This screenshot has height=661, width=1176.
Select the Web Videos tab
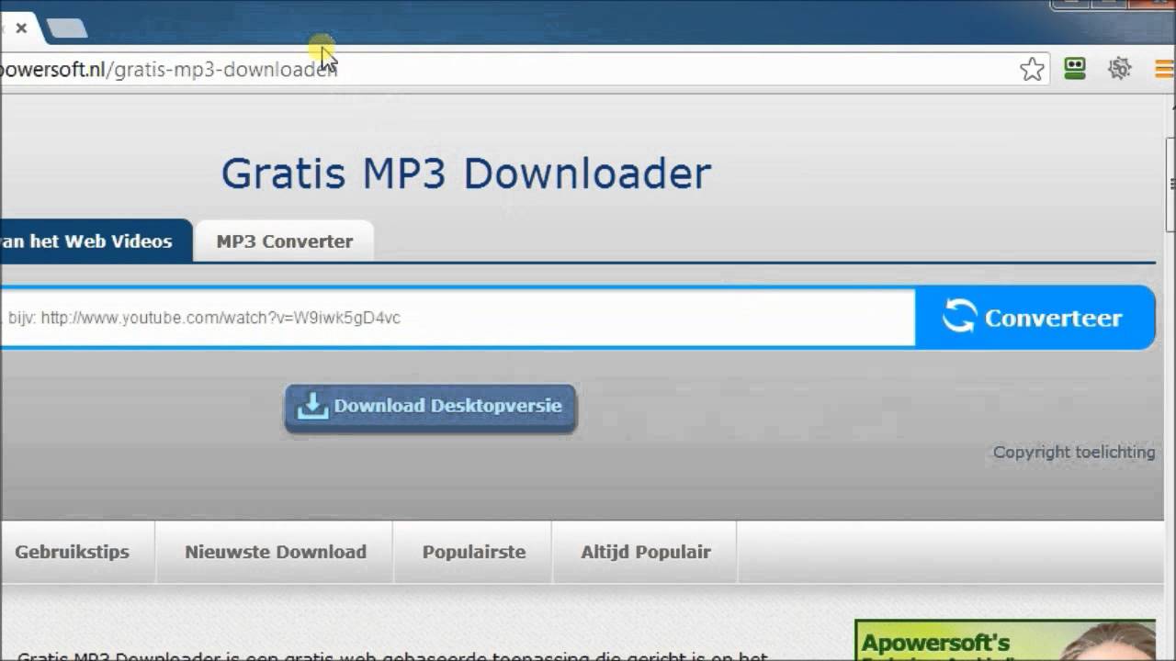(x=96, y=241)
